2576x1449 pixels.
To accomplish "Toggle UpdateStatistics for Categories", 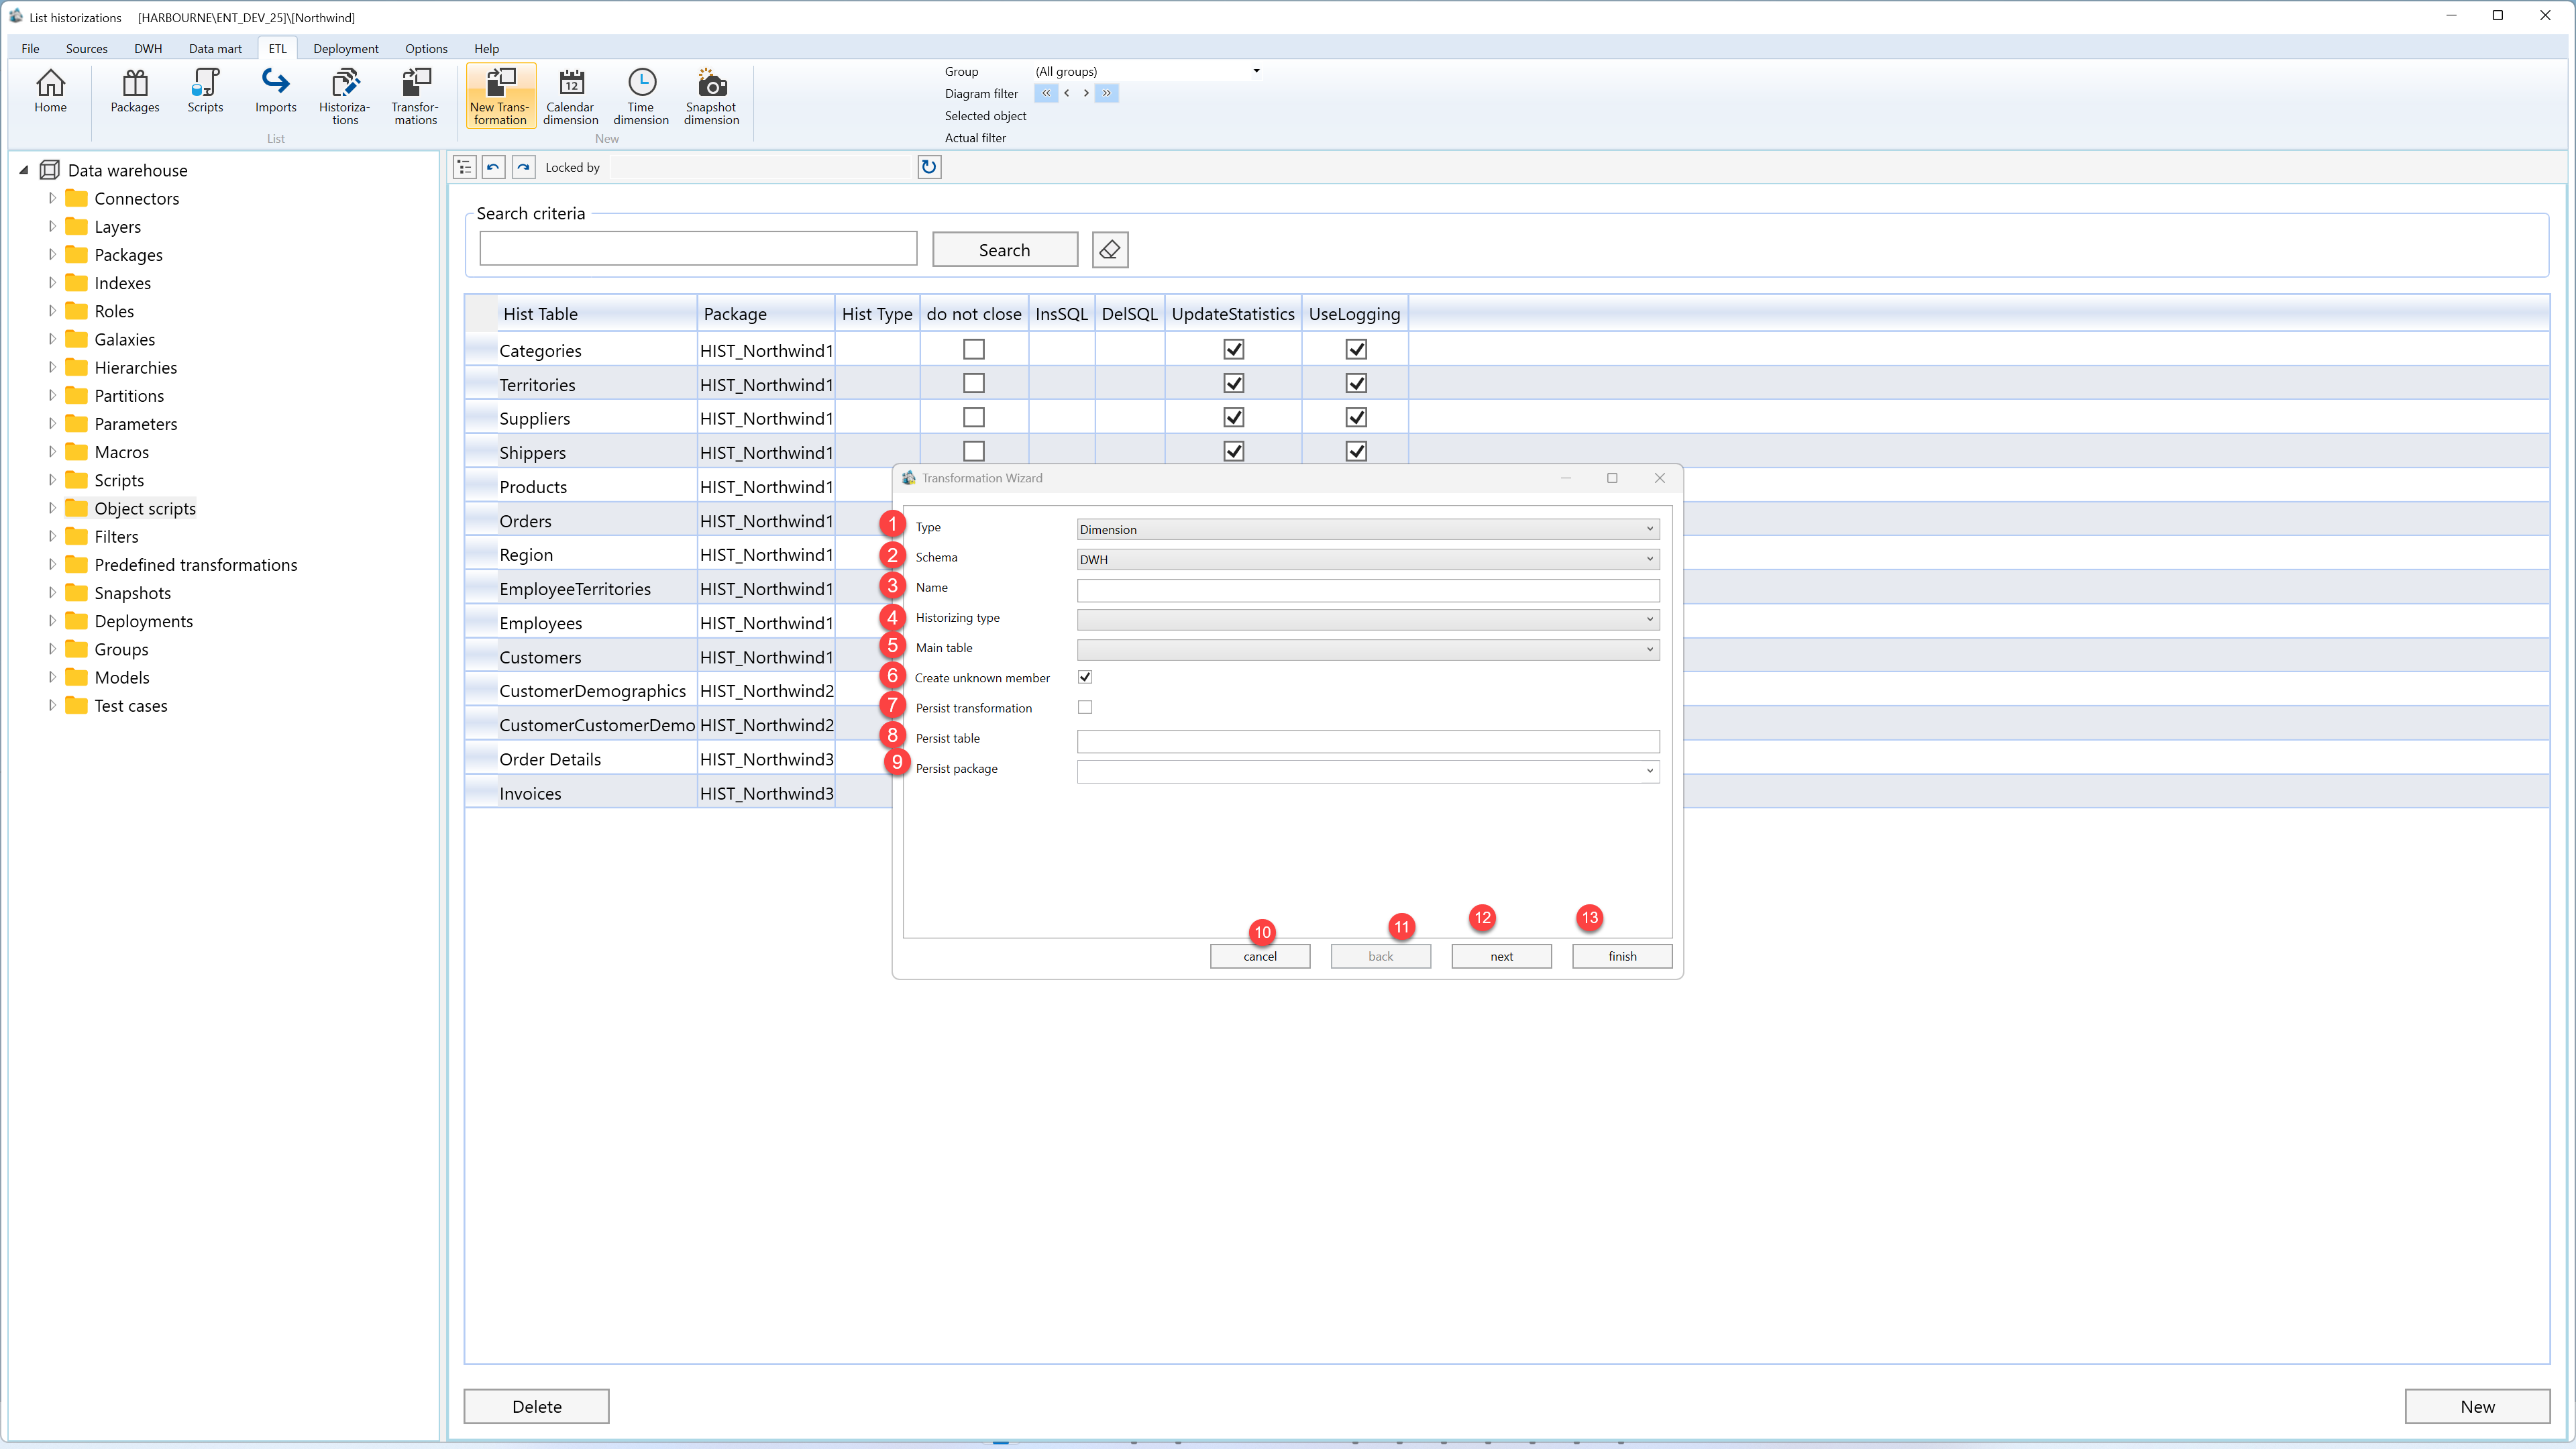I will (x=1234, y=349).
